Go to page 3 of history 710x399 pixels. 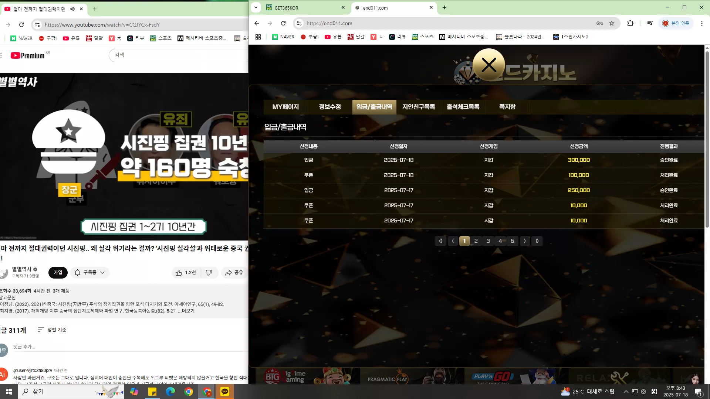[x=488, y=241]
